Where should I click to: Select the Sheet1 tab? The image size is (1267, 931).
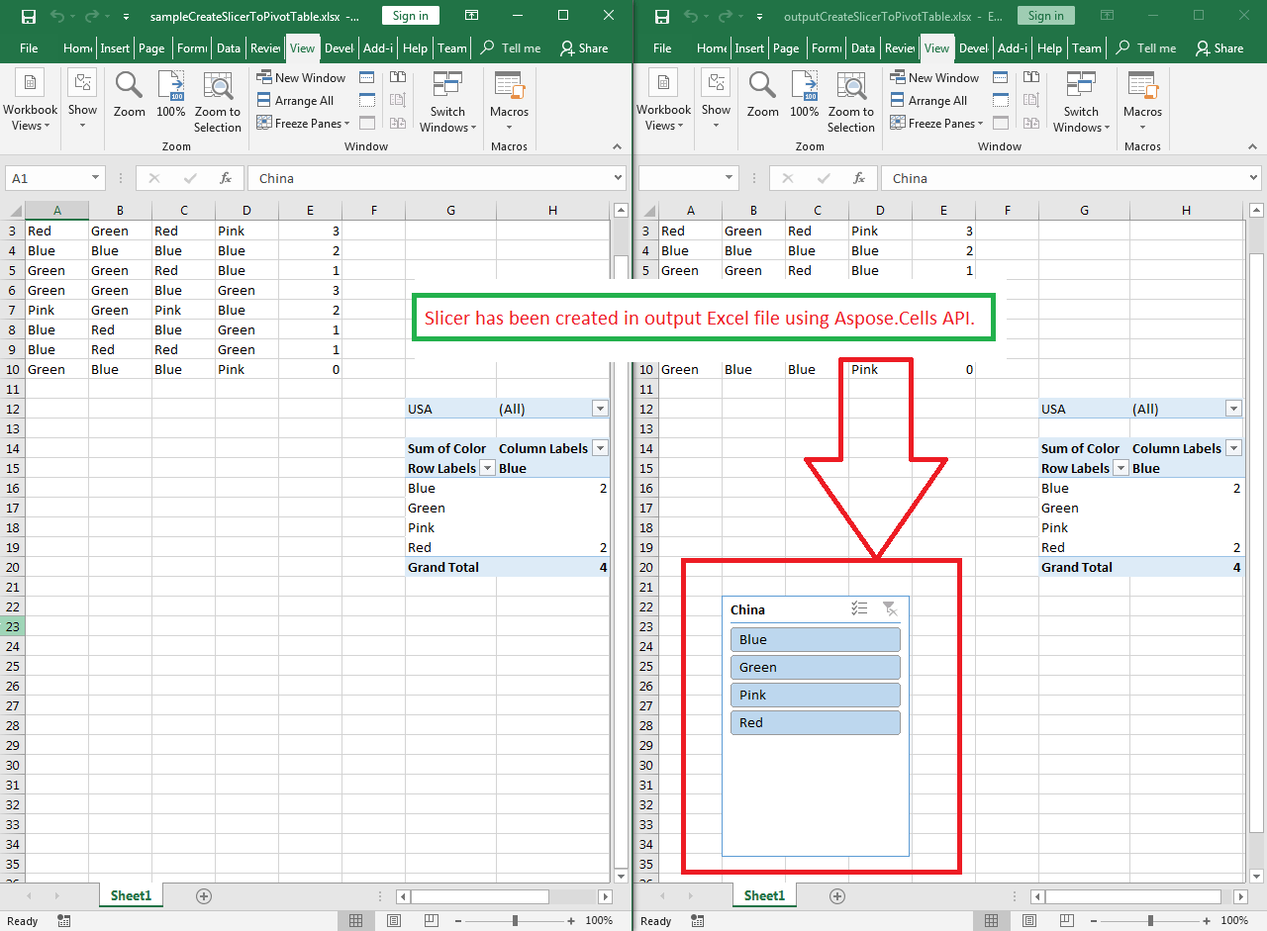(130, 895)
